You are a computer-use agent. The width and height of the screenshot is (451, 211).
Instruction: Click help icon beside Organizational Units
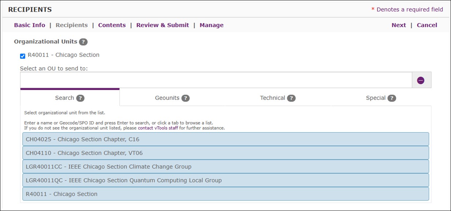point(83,42)
